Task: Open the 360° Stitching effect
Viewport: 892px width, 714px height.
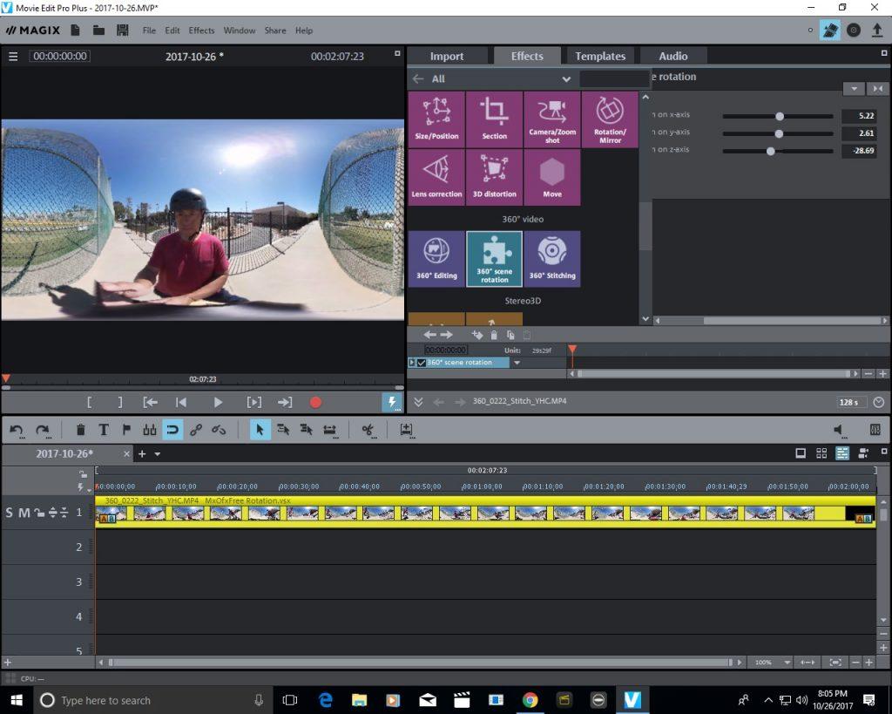Action: coord(551,258)
